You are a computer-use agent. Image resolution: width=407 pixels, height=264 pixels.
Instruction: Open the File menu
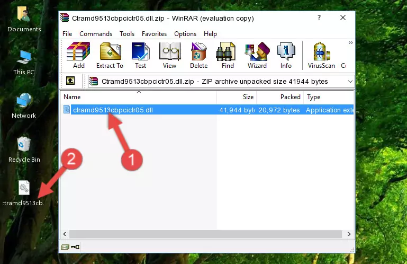67,34
